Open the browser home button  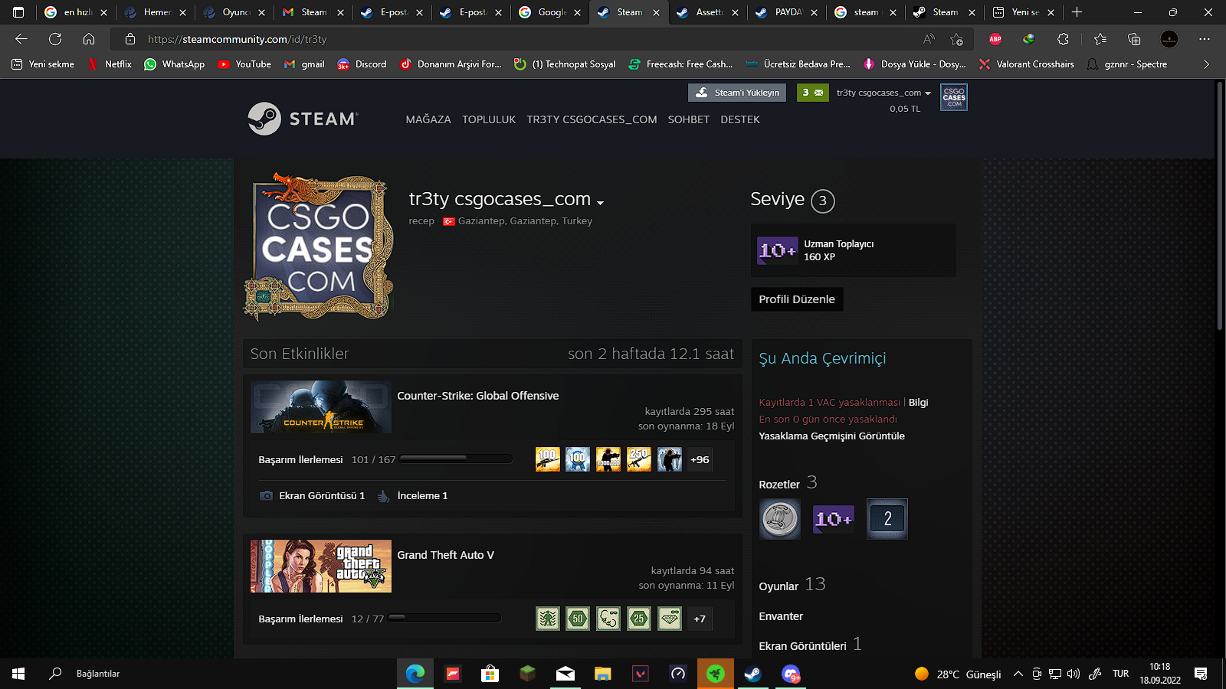[89, 39]
